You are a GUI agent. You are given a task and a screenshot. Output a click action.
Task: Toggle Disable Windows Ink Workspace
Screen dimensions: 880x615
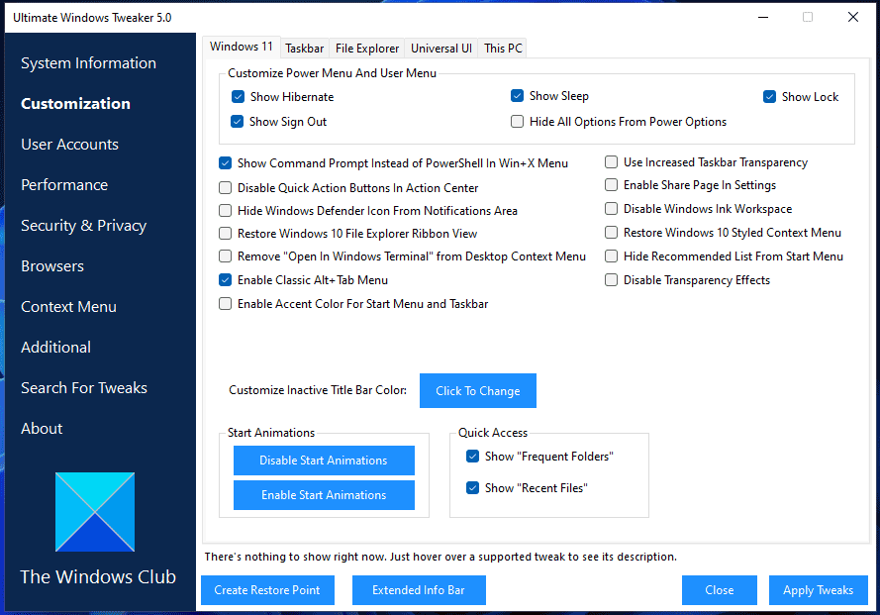(x=611, y=209)
